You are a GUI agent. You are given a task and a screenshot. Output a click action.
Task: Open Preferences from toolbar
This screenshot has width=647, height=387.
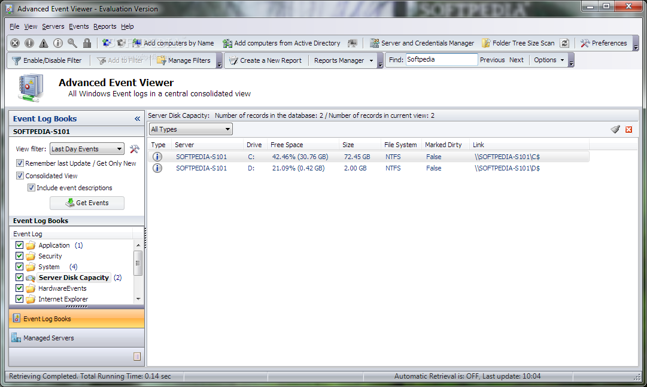604,43
